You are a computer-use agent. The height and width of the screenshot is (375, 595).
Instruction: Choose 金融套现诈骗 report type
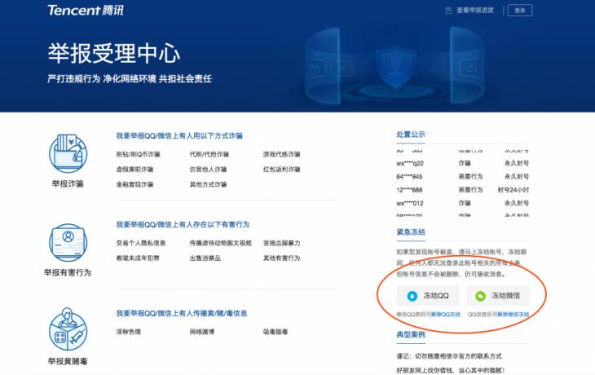coord(134,184)
